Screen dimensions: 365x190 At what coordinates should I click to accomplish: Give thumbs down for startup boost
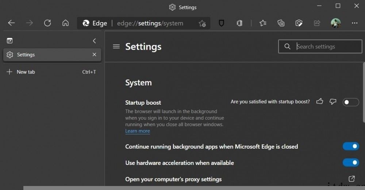(333, 101)
